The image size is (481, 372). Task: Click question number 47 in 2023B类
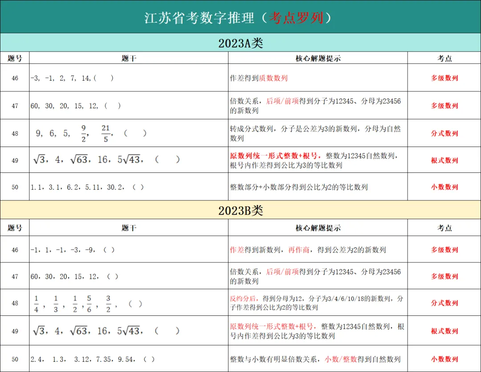15,277
